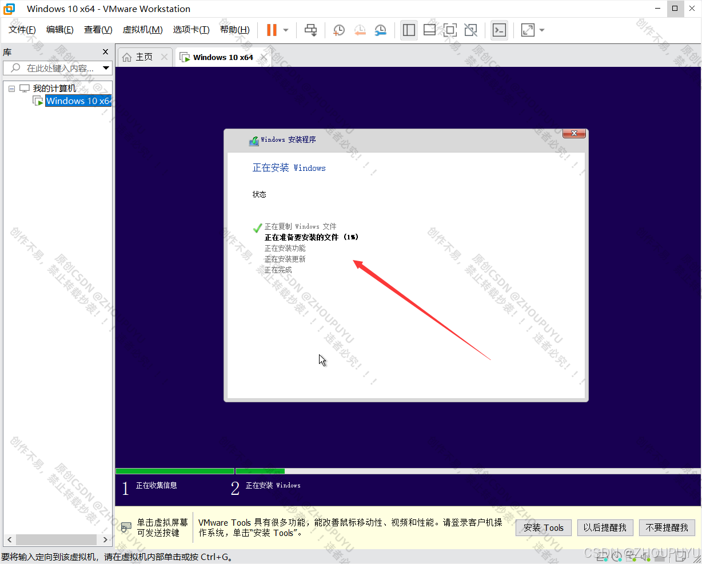Click the Windows 安装程序 title icon
This screenshot has width=702, height=564.
[x=254, y=141]
